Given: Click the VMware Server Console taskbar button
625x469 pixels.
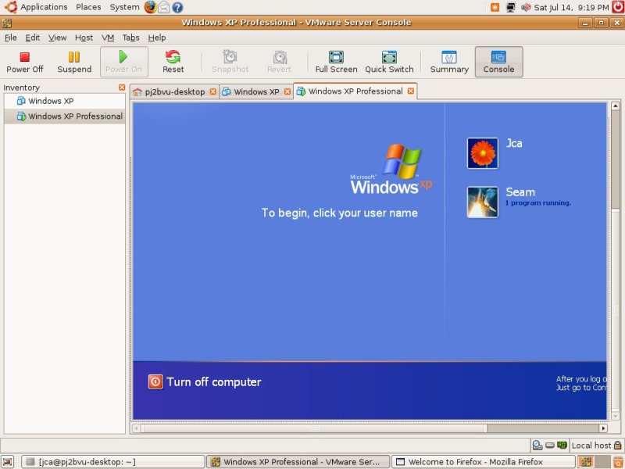Looking at the screenshot, I should pyautogui.click(x=298, y=462).
